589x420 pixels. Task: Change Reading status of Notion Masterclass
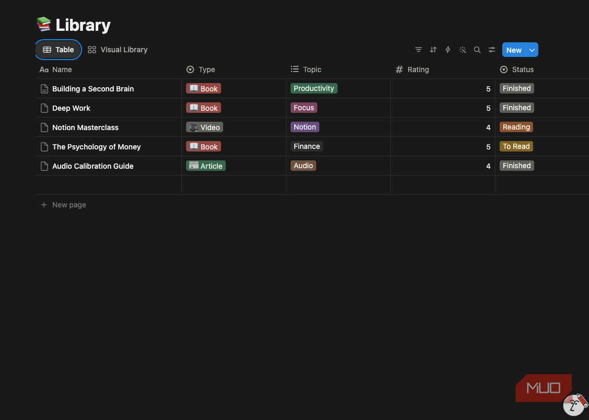516,127
